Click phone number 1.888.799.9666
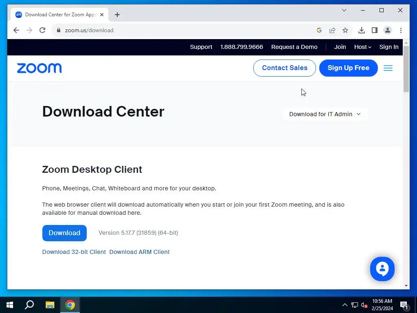Image resolution: width=417 pixels, height=313 pixels. [241, 47]
